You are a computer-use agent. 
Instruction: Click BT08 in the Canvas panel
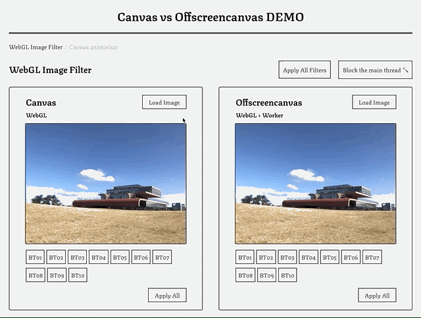(x=36, y=275)
